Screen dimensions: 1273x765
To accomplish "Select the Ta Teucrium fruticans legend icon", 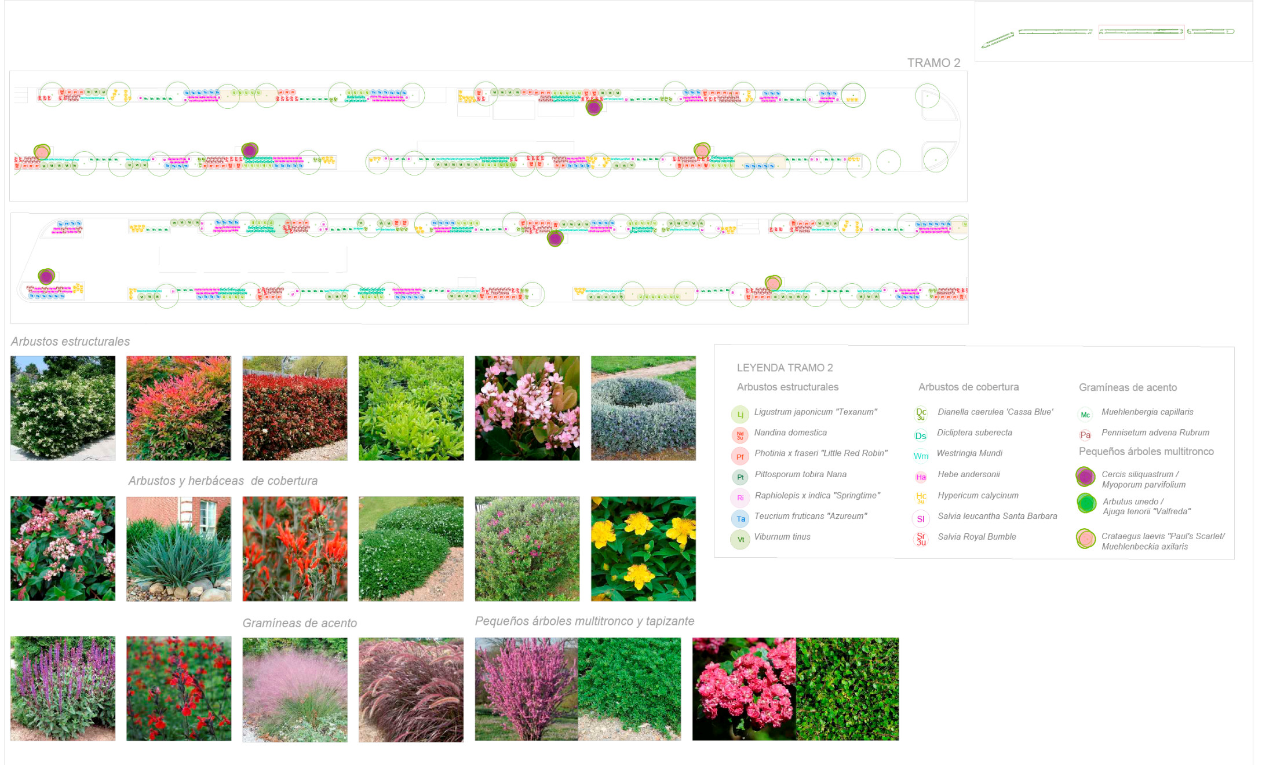I will tap(740, 518).
